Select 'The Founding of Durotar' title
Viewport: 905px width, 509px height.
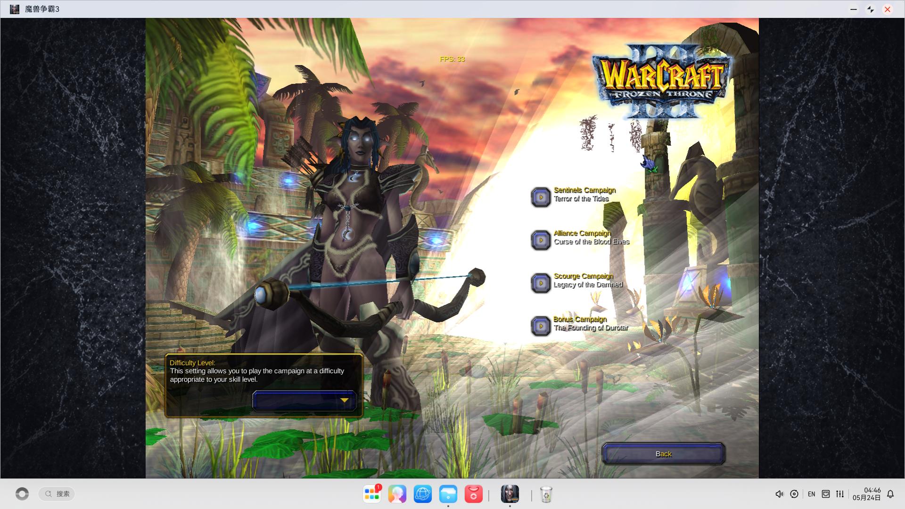coord(591,328)
